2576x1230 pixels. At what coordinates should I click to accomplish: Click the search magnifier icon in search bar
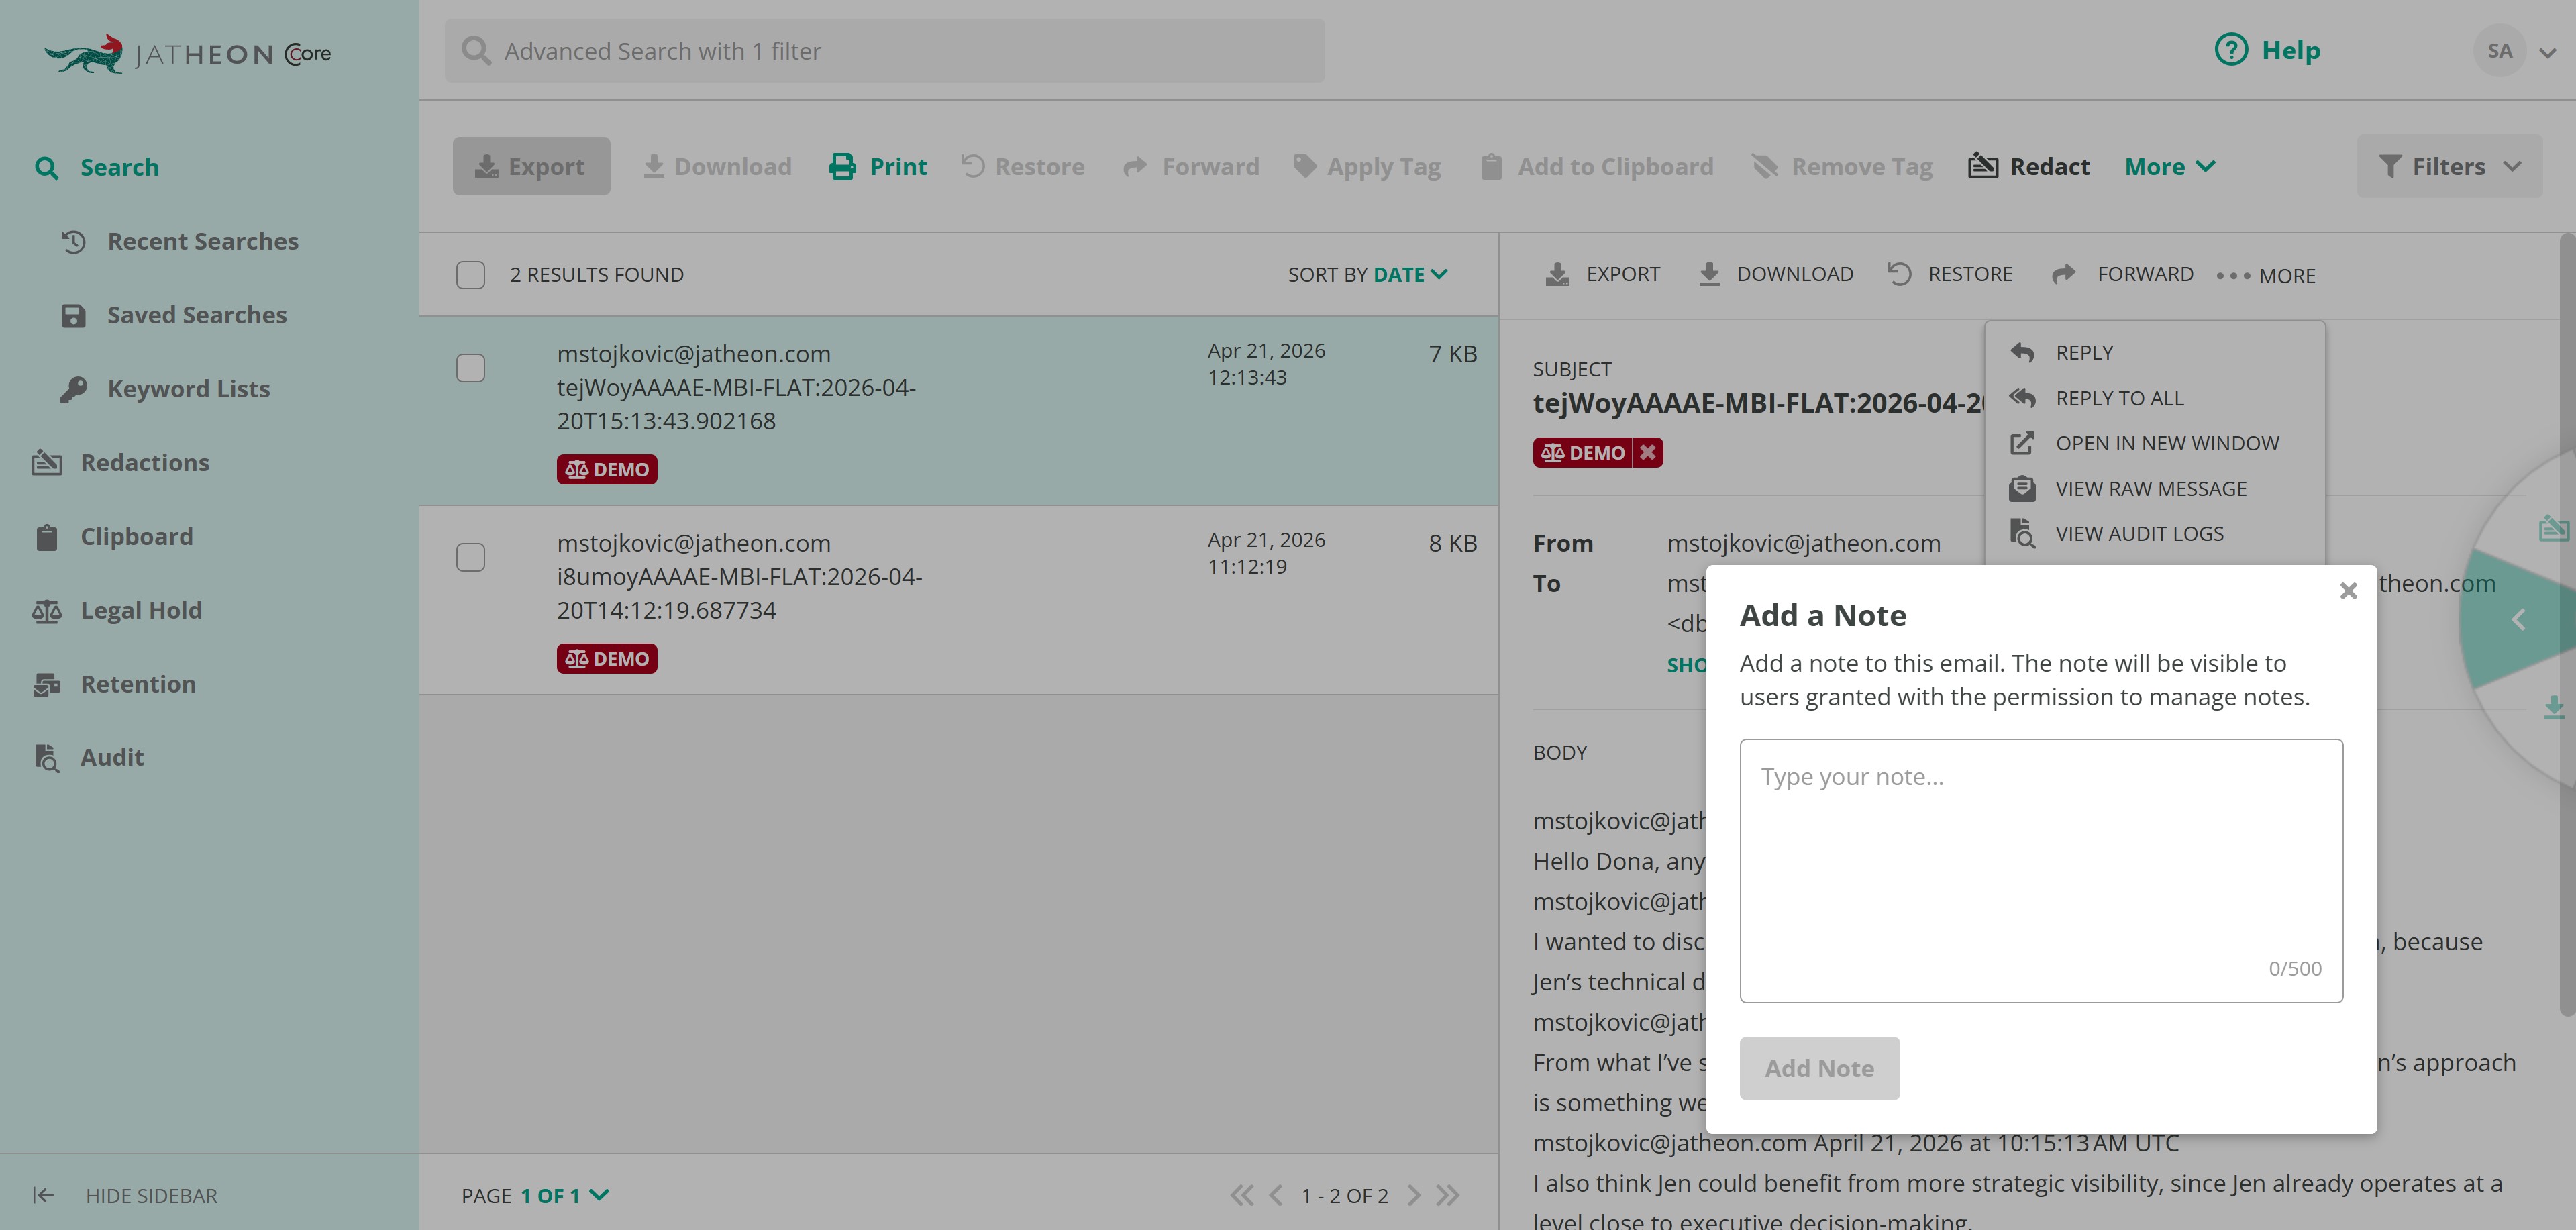pos(477,51)
